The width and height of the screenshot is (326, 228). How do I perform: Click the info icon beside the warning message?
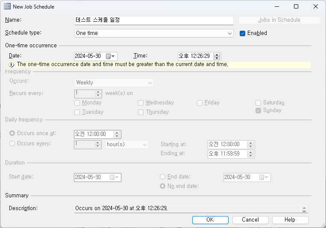[11, 65]
